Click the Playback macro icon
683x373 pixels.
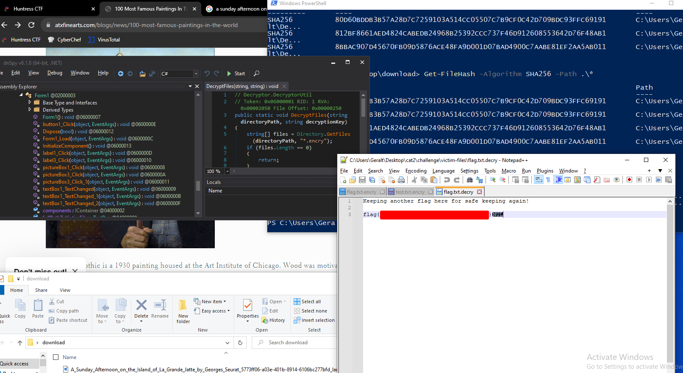tap(649, 180)
